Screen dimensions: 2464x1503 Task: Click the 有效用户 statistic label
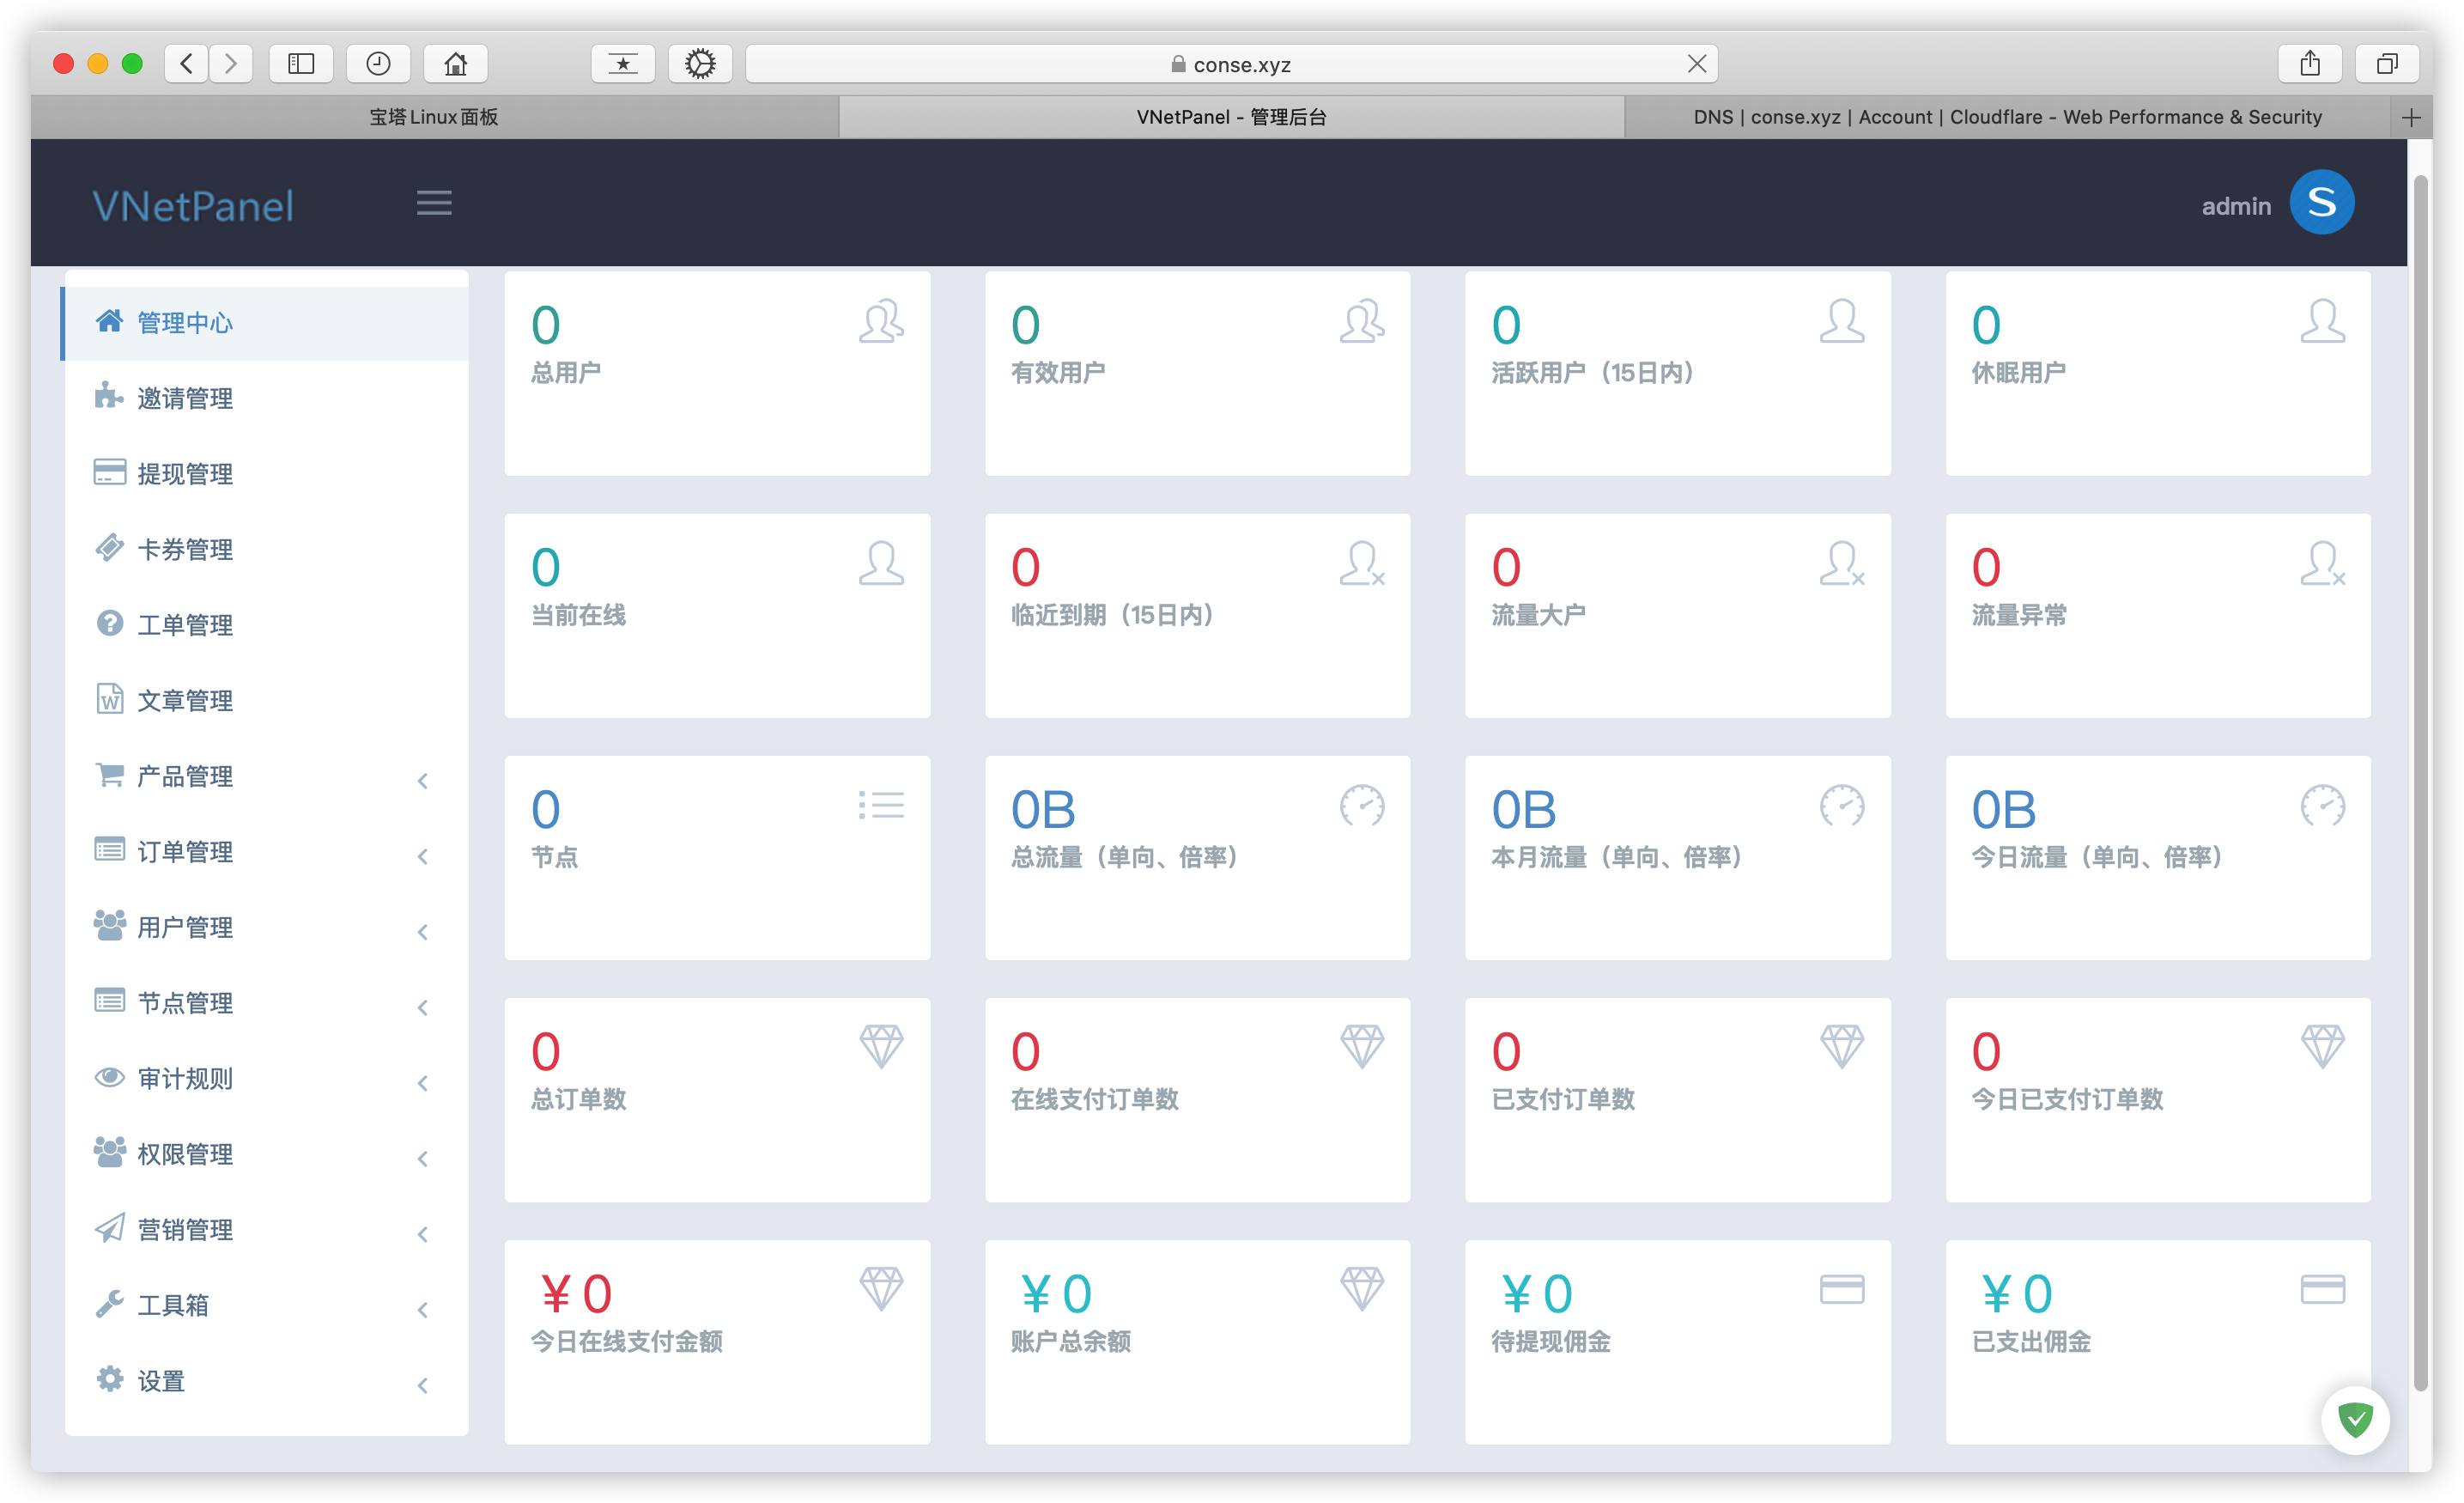1058,372
